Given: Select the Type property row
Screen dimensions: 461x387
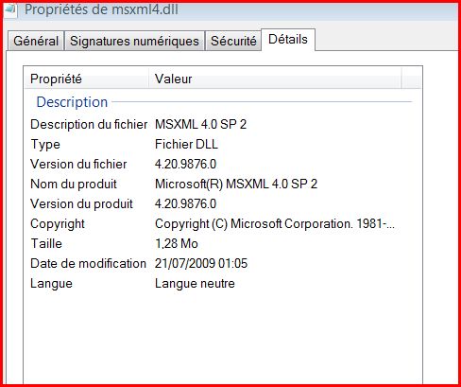Looking at the screenshot, I should (x=222, y=144).
